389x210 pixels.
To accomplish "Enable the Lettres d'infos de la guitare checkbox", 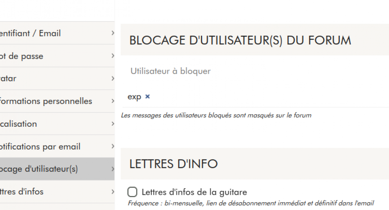I will (x=132, y=192).
